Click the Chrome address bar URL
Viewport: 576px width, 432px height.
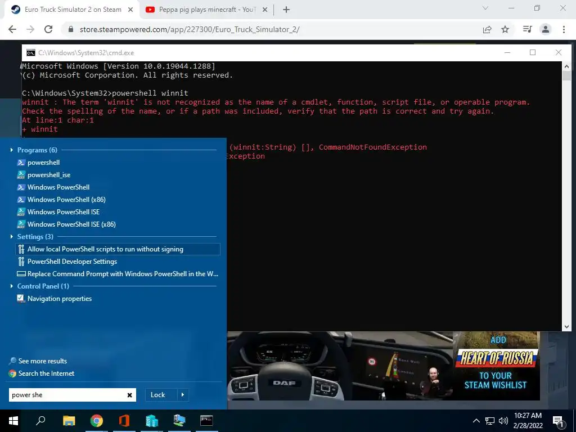click(190, 29)
